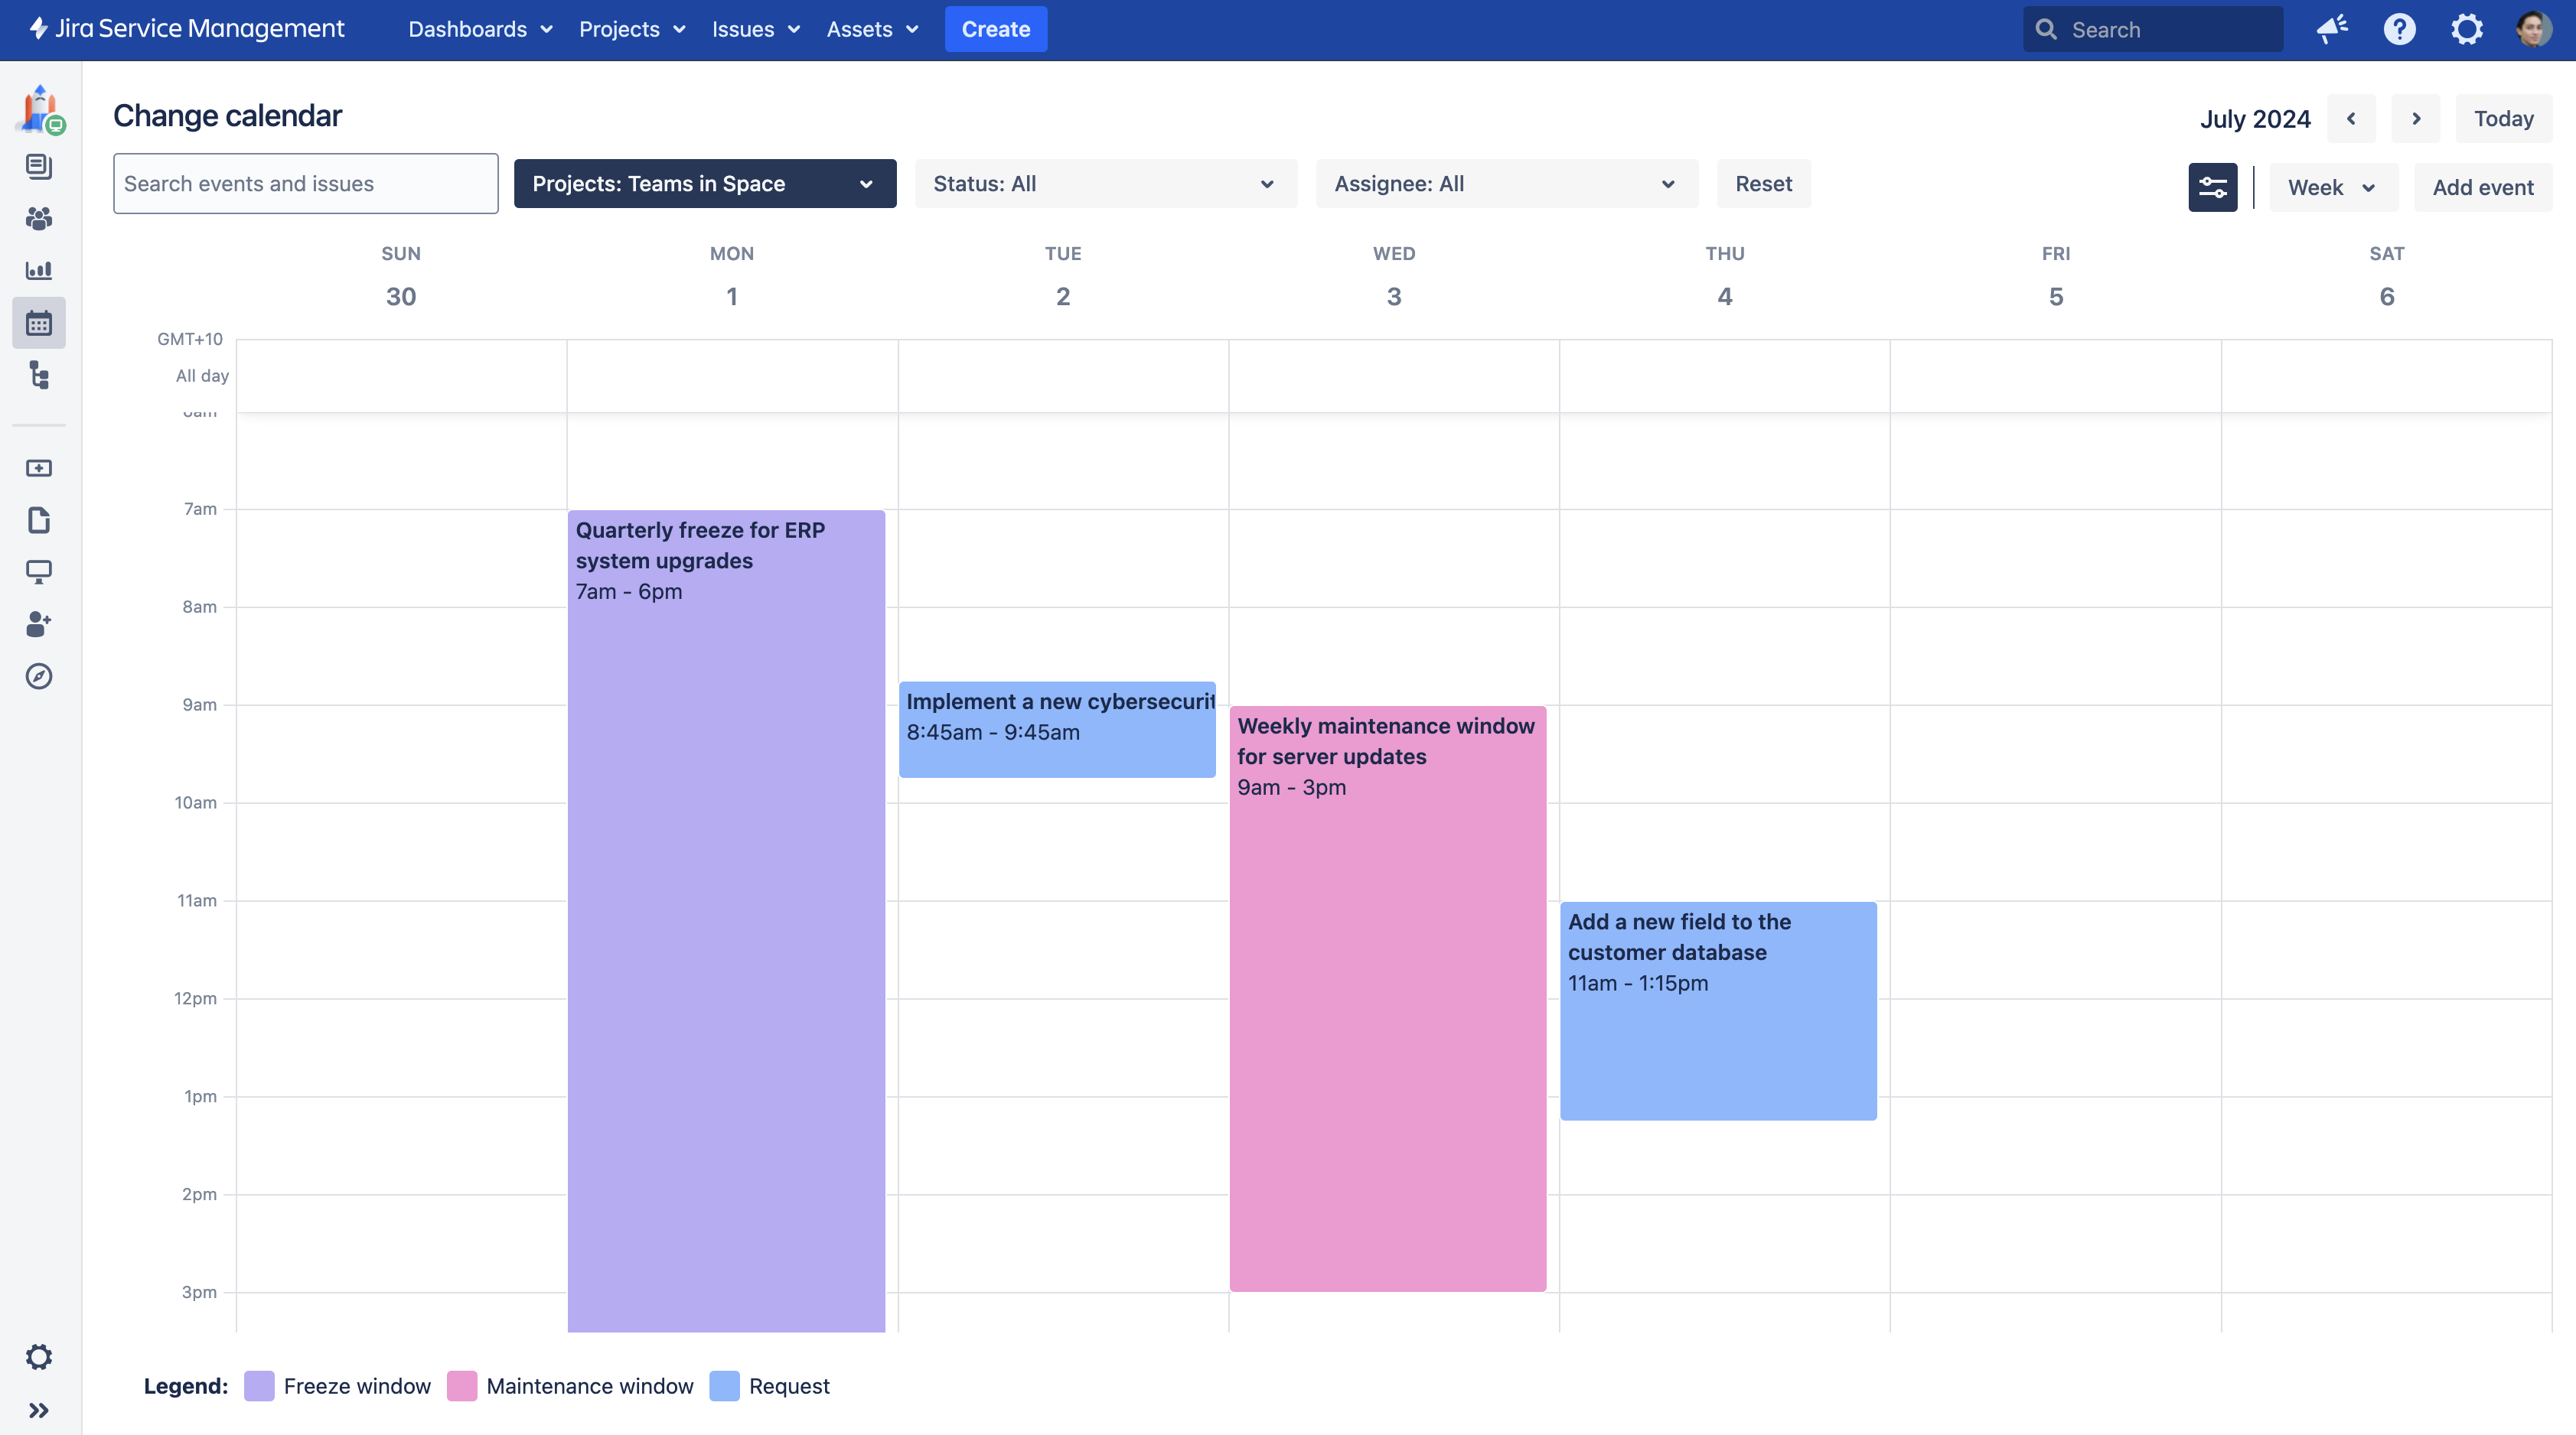Open the Week view dropdown
This screenshot has width=2576, height=1435.
[x=2332, y=188]
